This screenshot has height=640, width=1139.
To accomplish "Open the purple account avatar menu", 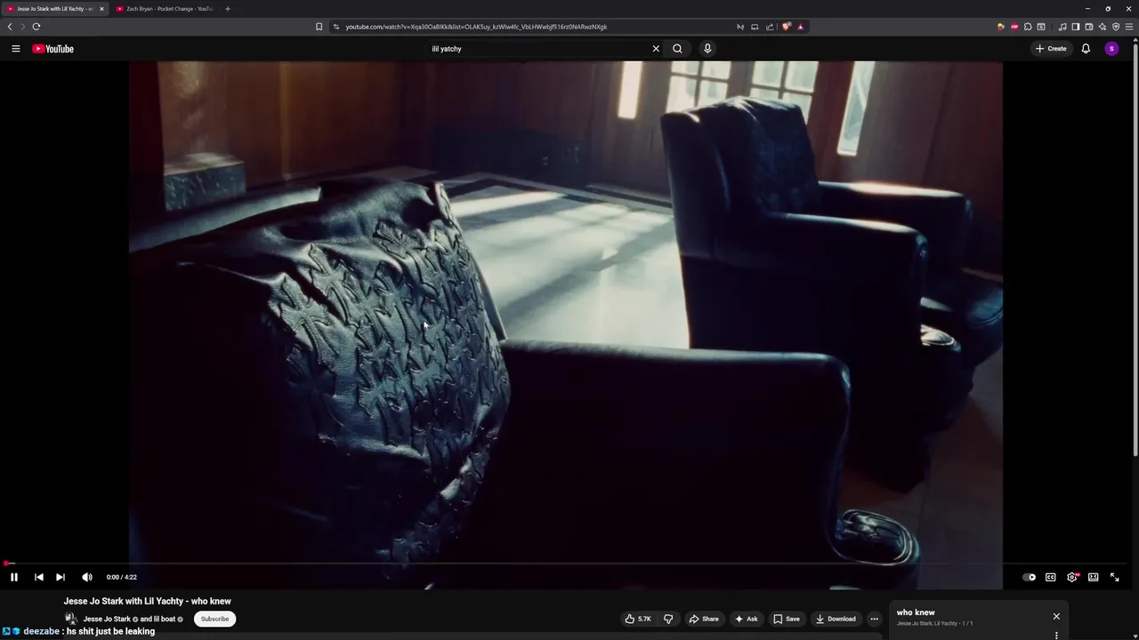I will 1111,49.
